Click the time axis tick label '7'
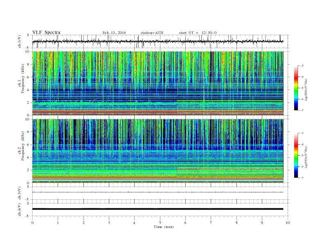 (211, 223)
